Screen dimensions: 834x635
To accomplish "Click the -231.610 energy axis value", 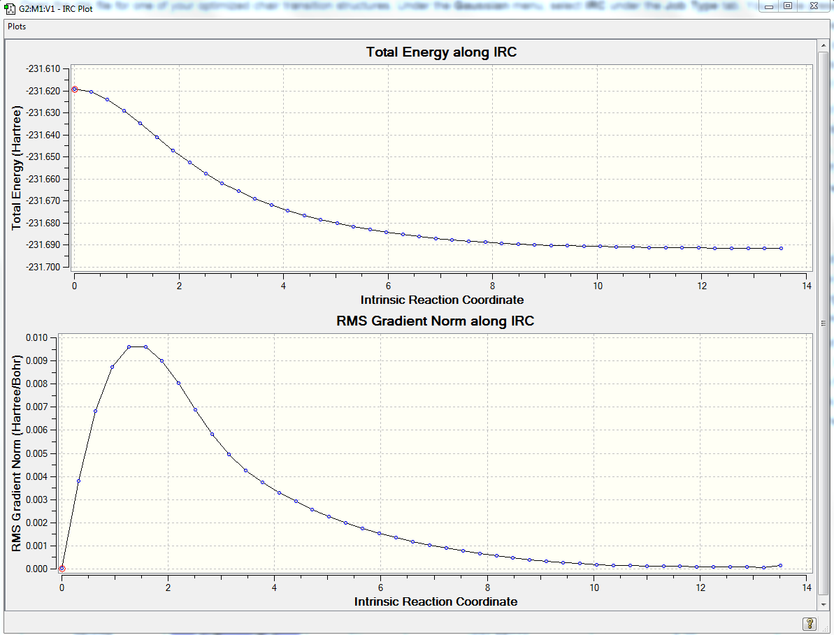I will click(x=43, y=68).
